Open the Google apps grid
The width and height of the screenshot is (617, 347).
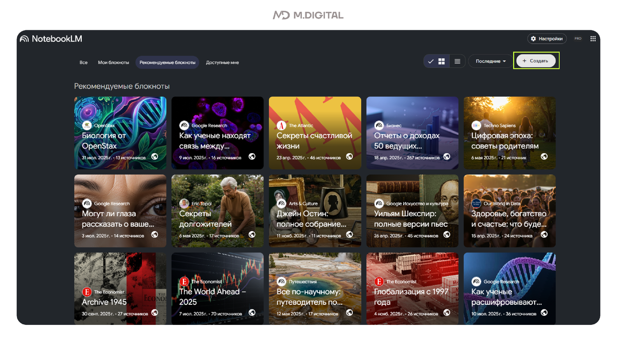click(x=593, y=39)
